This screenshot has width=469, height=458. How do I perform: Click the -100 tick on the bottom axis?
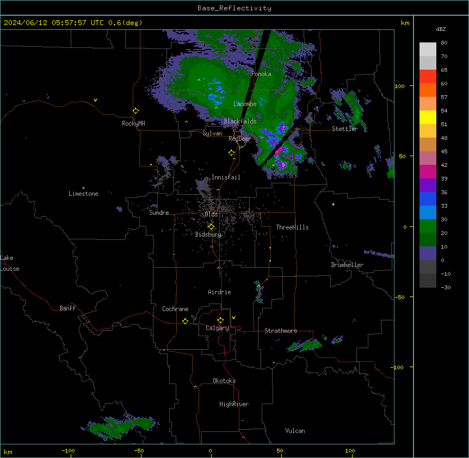point(68,451)
